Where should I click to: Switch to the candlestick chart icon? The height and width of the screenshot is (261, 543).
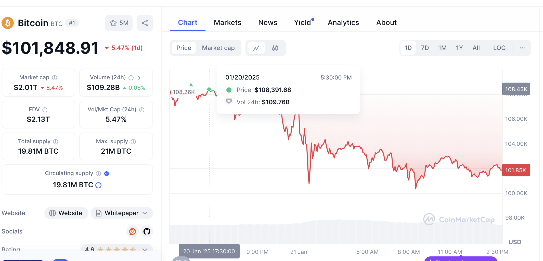[275, 48]
